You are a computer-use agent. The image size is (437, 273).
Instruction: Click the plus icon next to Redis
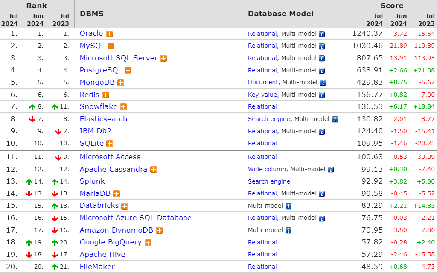click(105, 95)
